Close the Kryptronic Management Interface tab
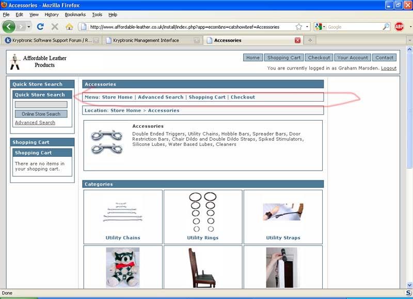Image resolution: width=413 pixels, height=299 pixels. click(x=197, y=40)
